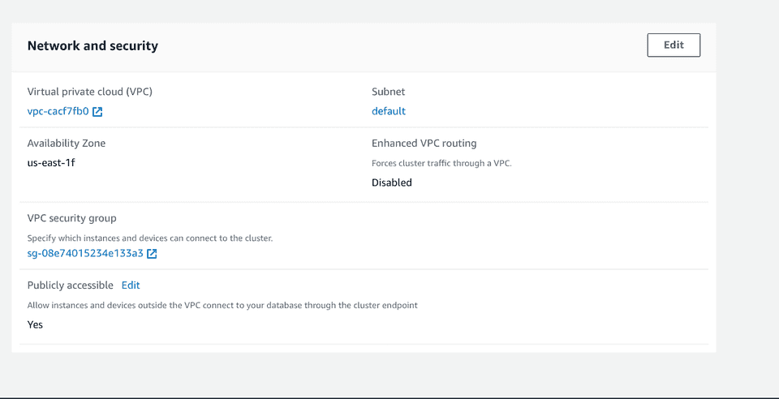Click the Publicly accessible label text
This screenshot has width=779, height=399.
point(71,285)
